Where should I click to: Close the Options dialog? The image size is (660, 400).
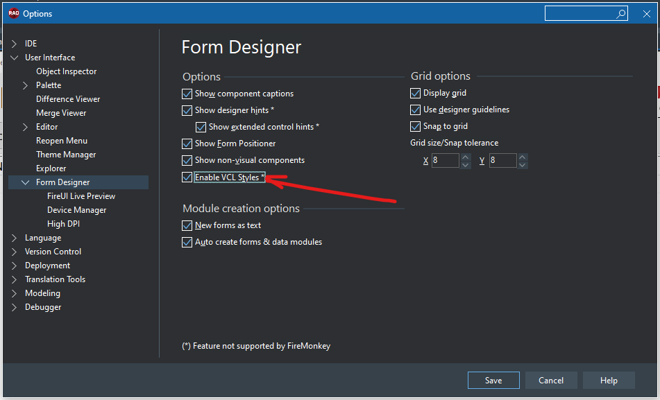(647, 14)
